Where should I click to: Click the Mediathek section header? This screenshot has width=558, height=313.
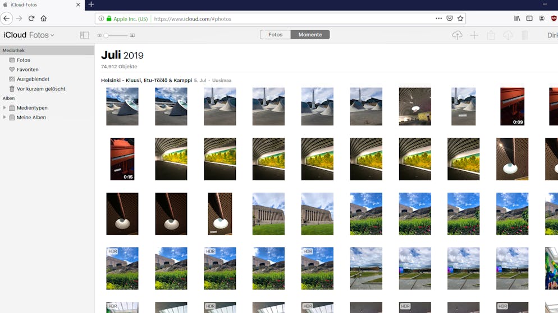pyautogui.click(x=47, y=50)
